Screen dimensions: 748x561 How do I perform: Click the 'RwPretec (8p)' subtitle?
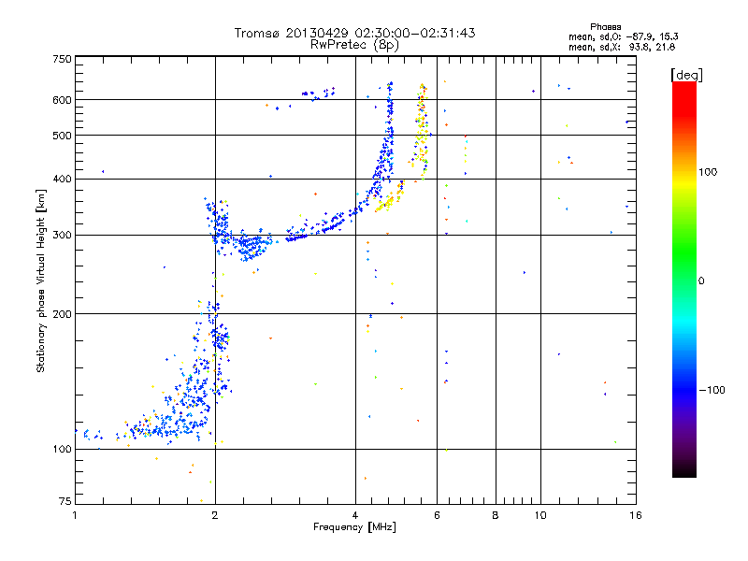[x=355, y=45]
